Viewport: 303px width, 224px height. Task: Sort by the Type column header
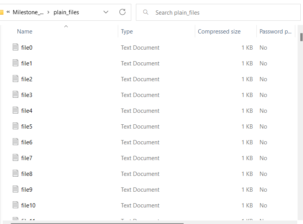[127, 32]
